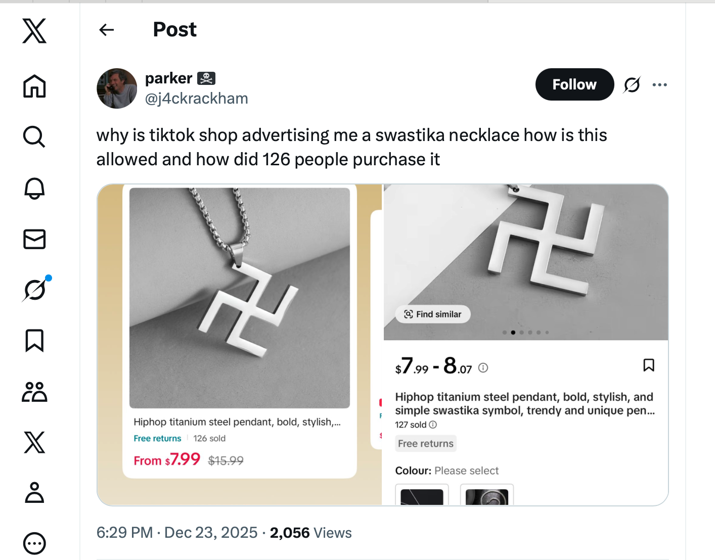Open right attached product screenshot

pyautogui.click(x=526, y=344)
